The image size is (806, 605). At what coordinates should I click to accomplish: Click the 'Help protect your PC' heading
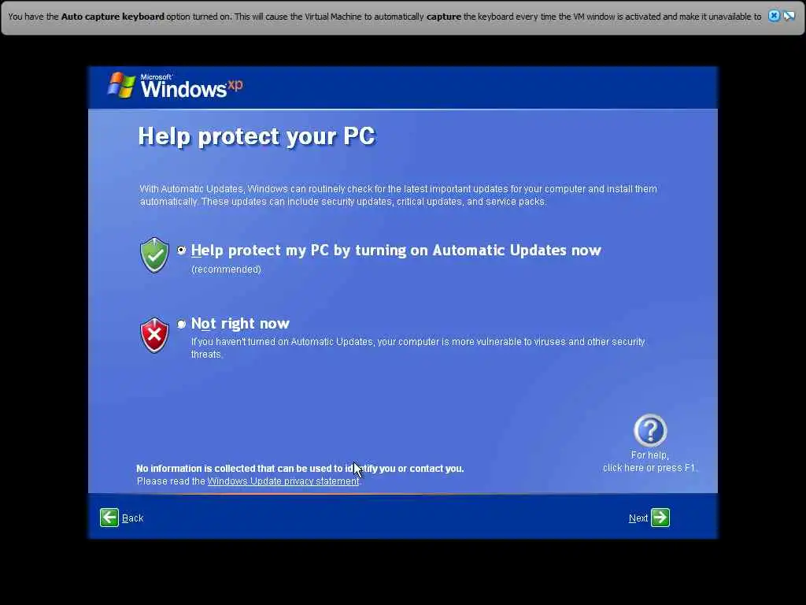(257, 136)
